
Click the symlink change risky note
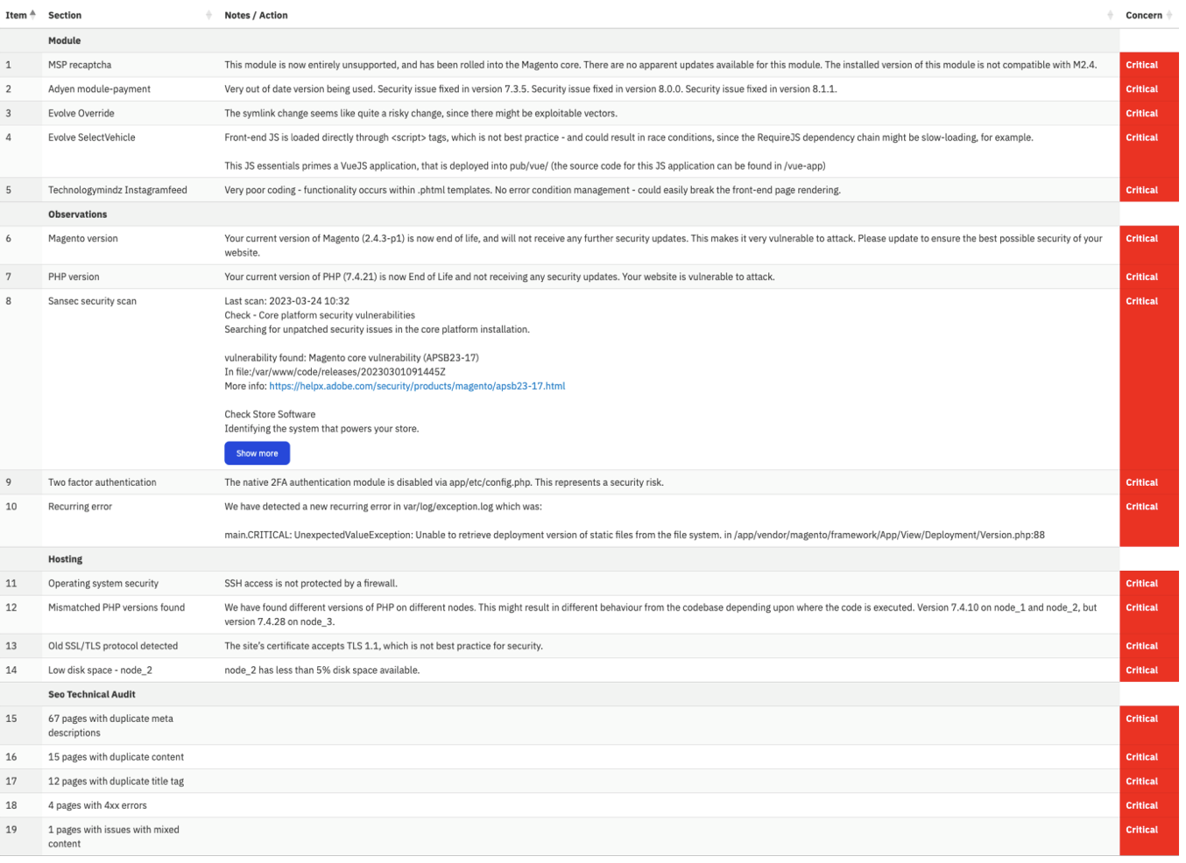420,114
